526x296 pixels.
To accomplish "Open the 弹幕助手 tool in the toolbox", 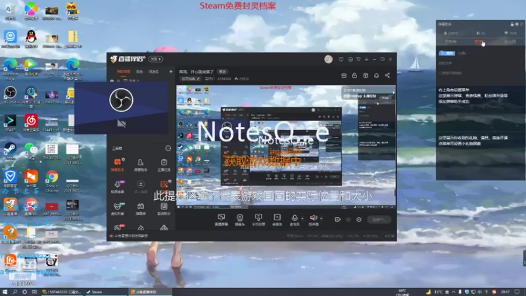I will click(118, 164).
